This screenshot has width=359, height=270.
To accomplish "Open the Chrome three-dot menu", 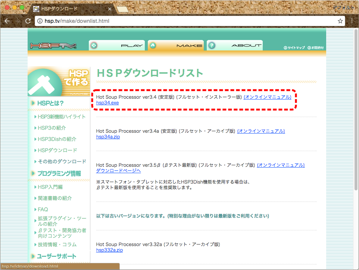I will (352, 21).
